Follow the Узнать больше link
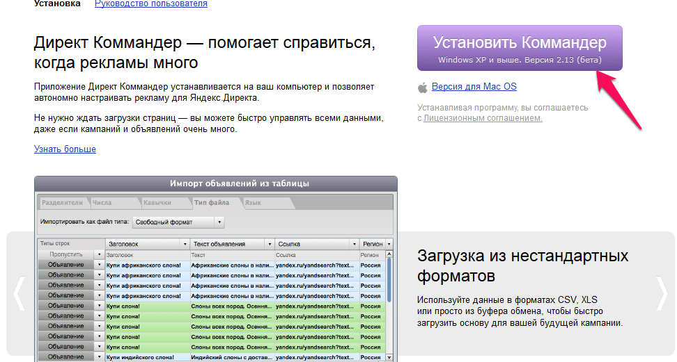The height and width of the screenshot is (362, 677). [x=65, y=149]
